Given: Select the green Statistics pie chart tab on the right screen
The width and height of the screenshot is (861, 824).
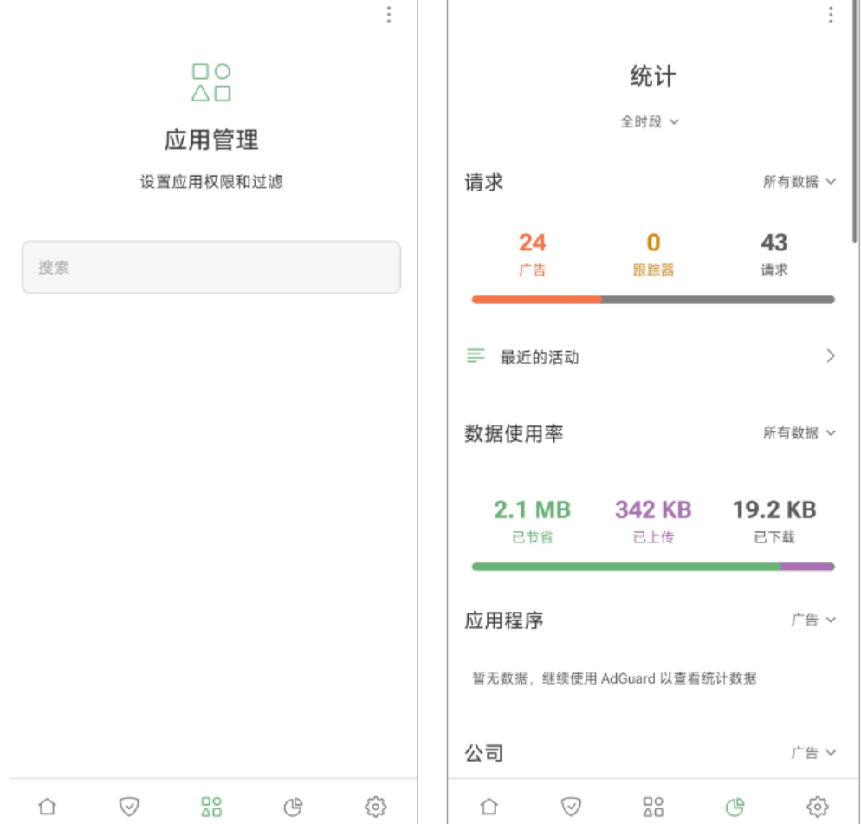Looking at the screenshot, I should 735,807.
